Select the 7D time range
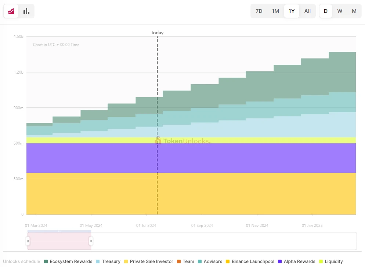The image size is (365, 267). [259, 11]
